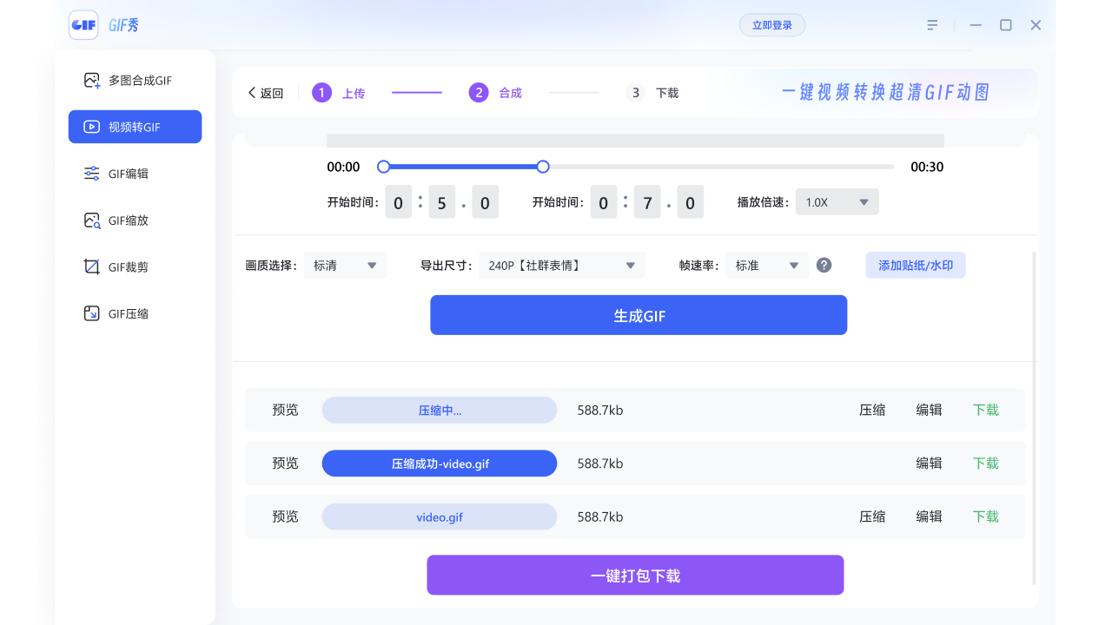Open the help tooltip next to 帧速率

point(824,265)
